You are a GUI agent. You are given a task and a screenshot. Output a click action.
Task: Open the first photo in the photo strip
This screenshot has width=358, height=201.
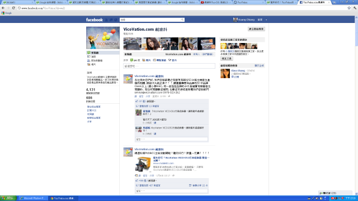(133, 44)
